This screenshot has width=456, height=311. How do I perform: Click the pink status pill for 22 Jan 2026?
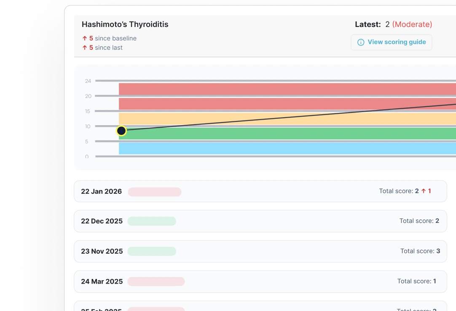pos(155,192)
